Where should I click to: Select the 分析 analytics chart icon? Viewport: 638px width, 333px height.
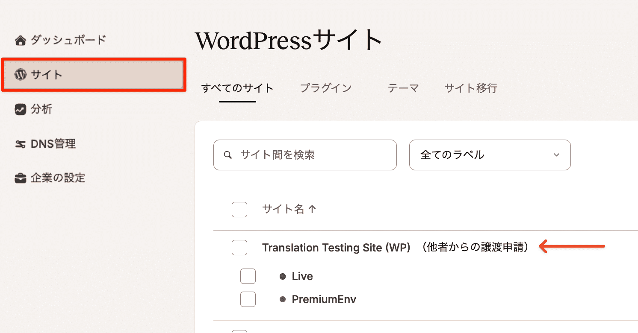click(20, 109)
